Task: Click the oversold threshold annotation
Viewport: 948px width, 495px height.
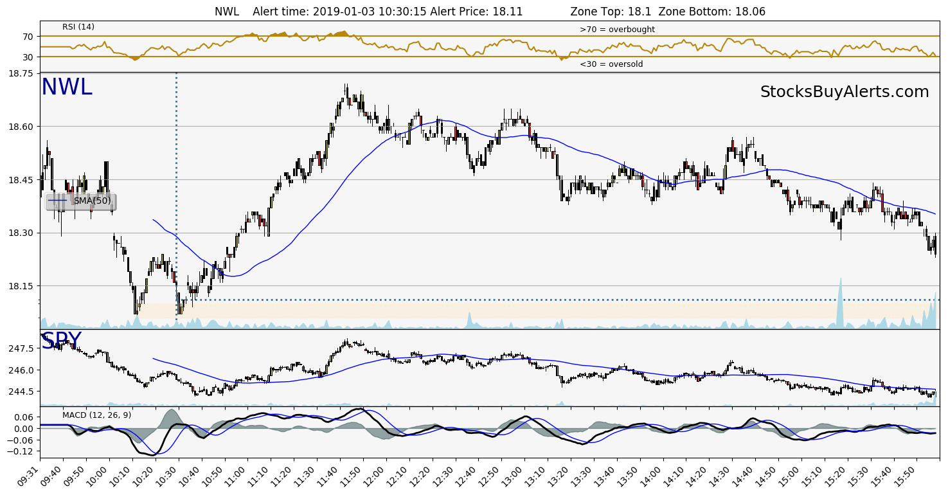Action: [612, 64]
